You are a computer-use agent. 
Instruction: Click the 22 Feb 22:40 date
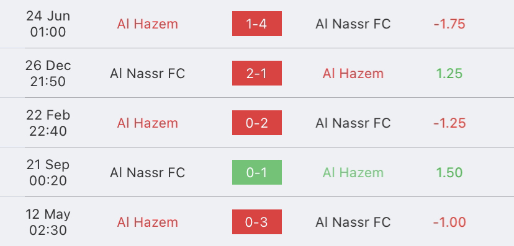click(48, 123)
